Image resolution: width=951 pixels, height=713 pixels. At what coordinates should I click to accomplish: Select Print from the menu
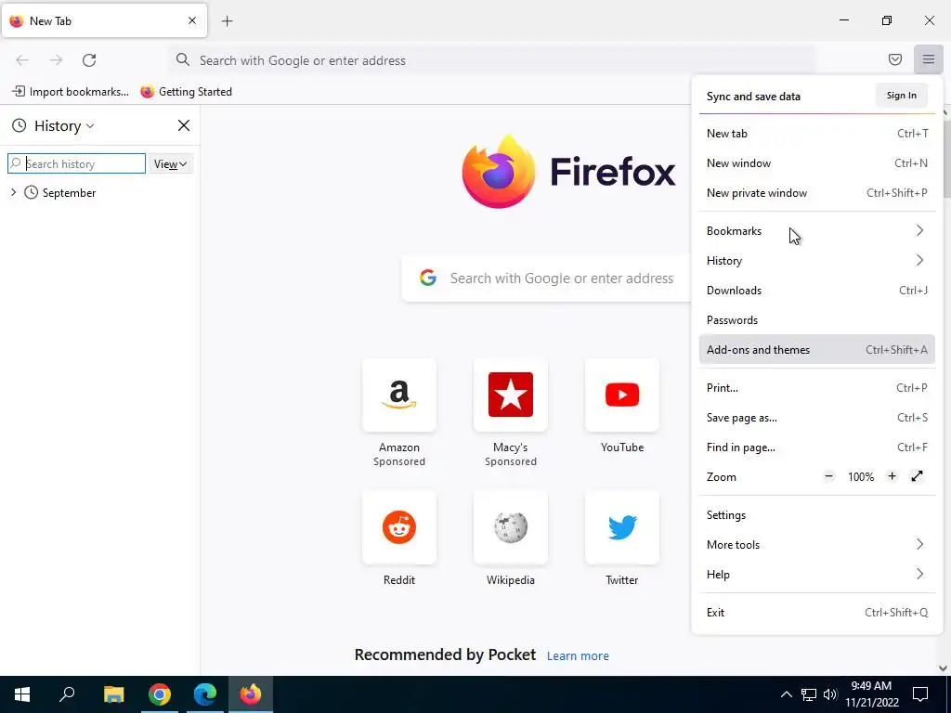pos(817,387)
